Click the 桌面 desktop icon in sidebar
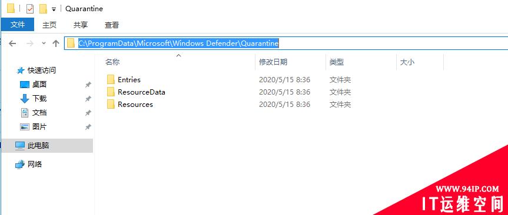 tap(25, 85)
